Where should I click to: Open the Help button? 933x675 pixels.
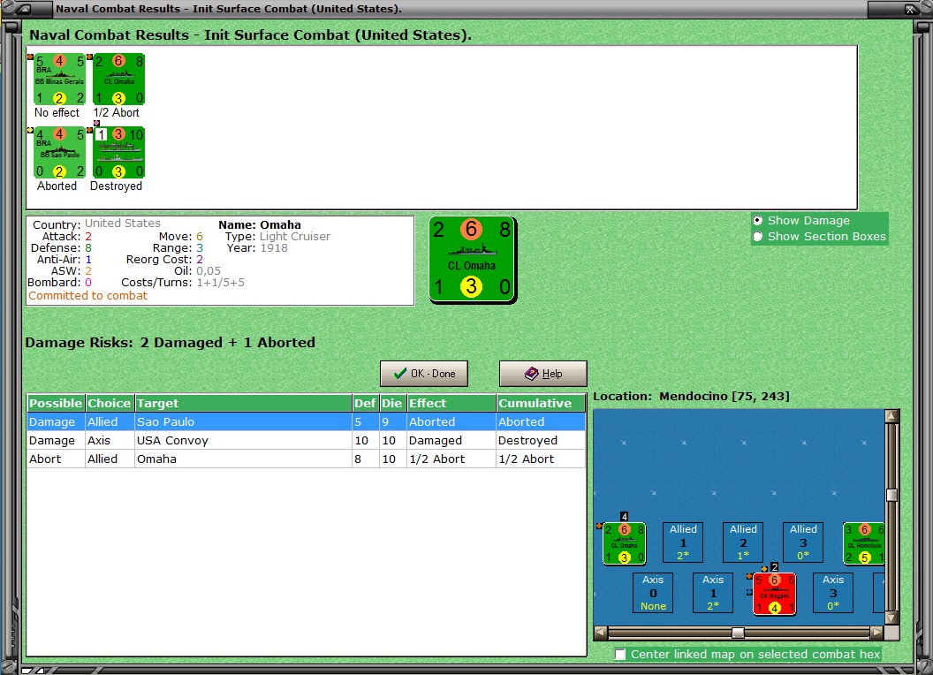(543, 374)
